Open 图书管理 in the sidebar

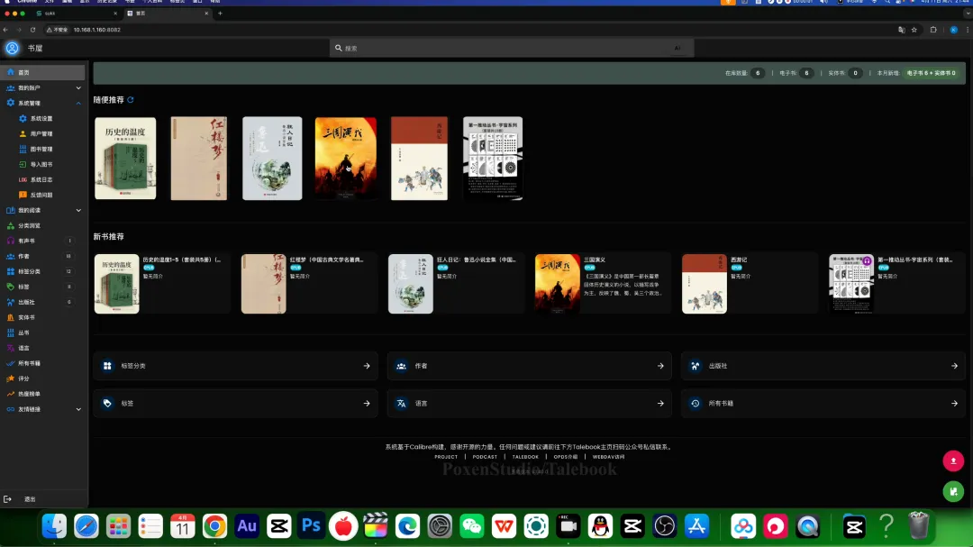tap(43, 149)
